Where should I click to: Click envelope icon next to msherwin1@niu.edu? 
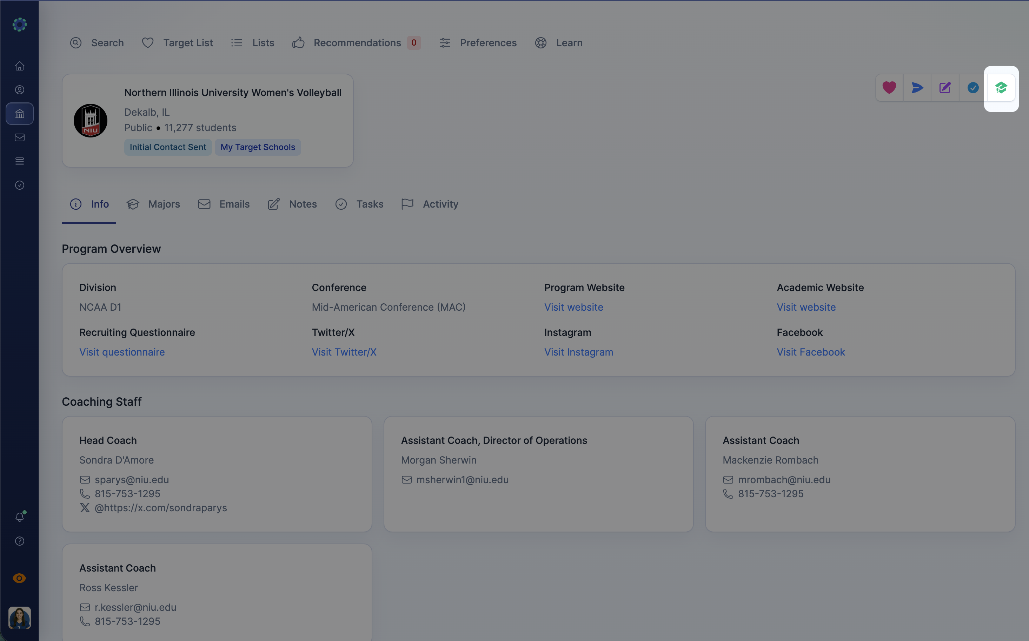pyautogui.click(x=406, y=479)
